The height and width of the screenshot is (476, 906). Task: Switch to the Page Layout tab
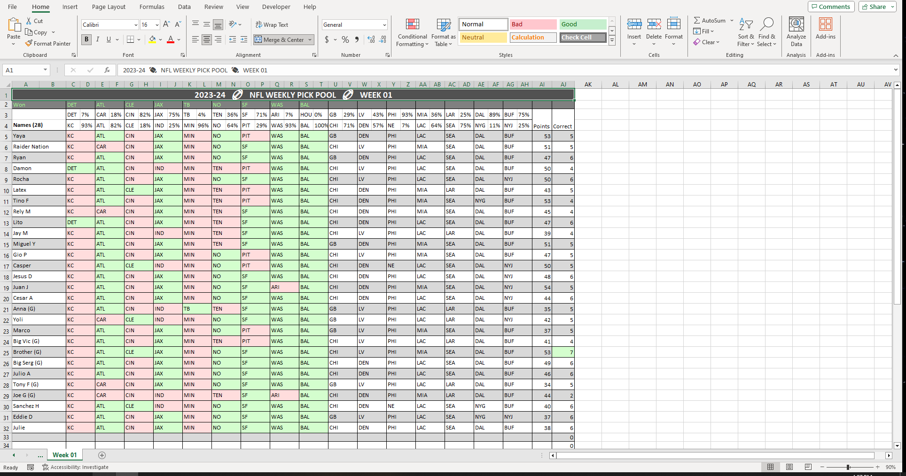point(109,7)
